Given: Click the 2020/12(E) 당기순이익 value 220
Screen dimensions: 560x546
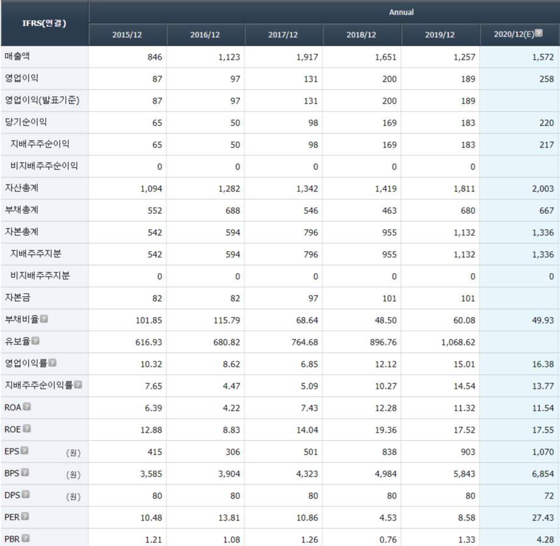Looking at the screenshot, I should [547, 123].
